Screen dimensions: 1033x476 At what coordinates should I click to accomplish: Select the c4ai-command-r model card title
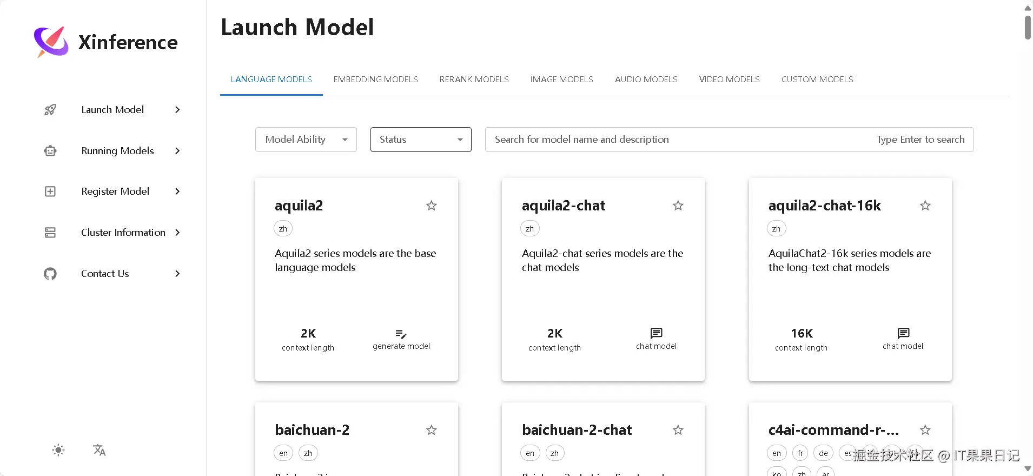point(833,430)
